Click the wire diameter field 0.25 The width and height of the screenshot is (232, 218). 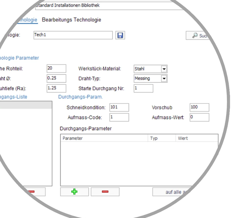(57, 78)
